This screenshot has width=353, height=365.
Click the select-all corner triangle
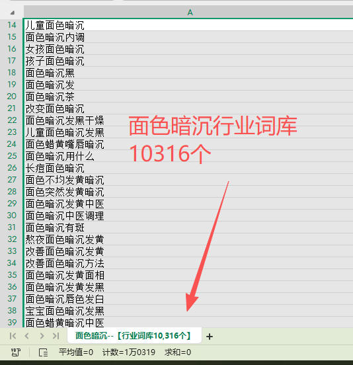tap(13, 13)
